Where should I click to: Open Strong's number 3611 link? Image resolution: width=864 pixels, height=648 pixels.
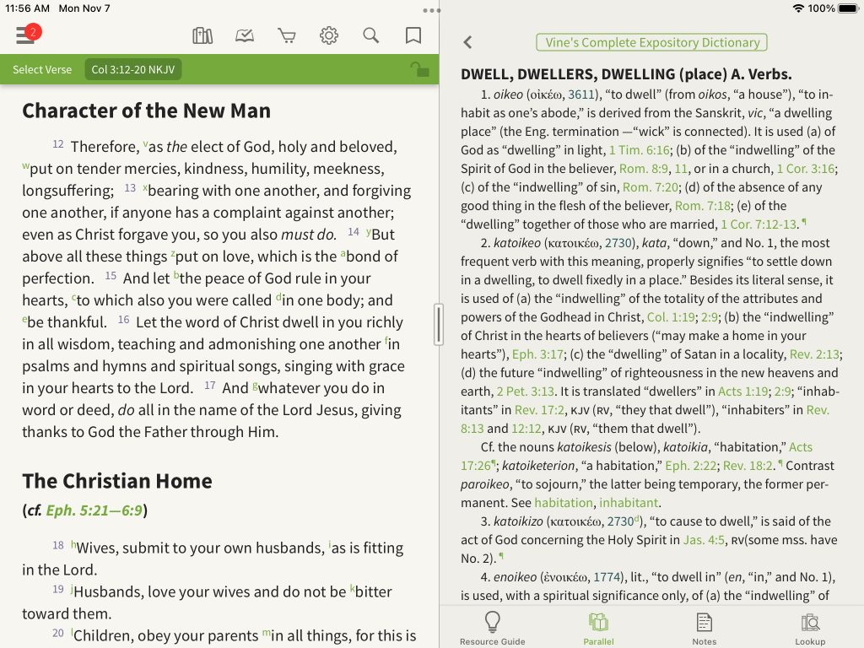click(x=581, y=94)
